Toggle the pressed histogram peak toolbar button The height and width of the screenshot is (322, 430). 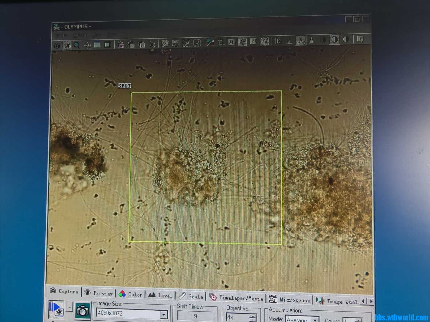pyautogui.click(x=300, y=40)
